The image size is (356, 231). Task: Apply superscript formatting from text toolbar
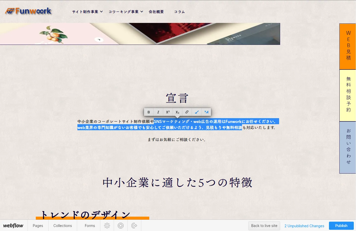coord(168,112)
